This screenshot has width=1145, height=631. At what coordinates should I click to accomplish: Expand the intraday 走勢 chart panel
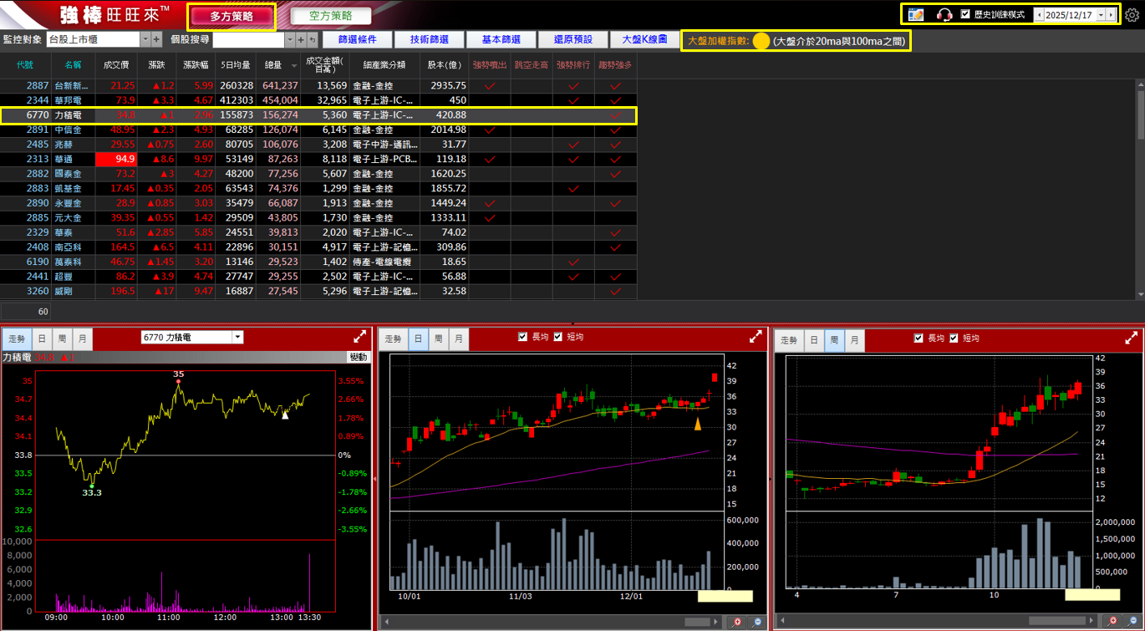click(360, 337)
